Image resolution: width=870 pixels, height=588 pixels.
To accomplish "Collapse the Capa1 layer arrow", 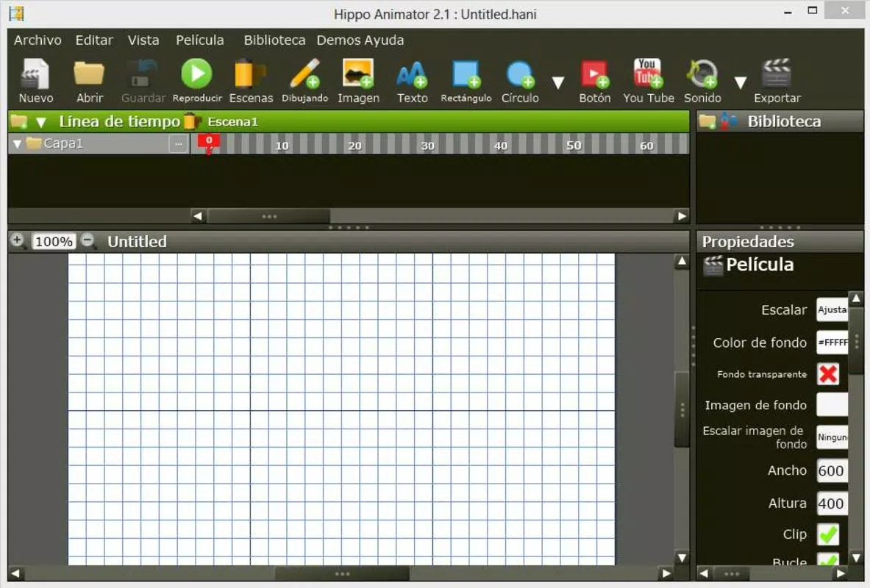I will [x=17, y=144].
